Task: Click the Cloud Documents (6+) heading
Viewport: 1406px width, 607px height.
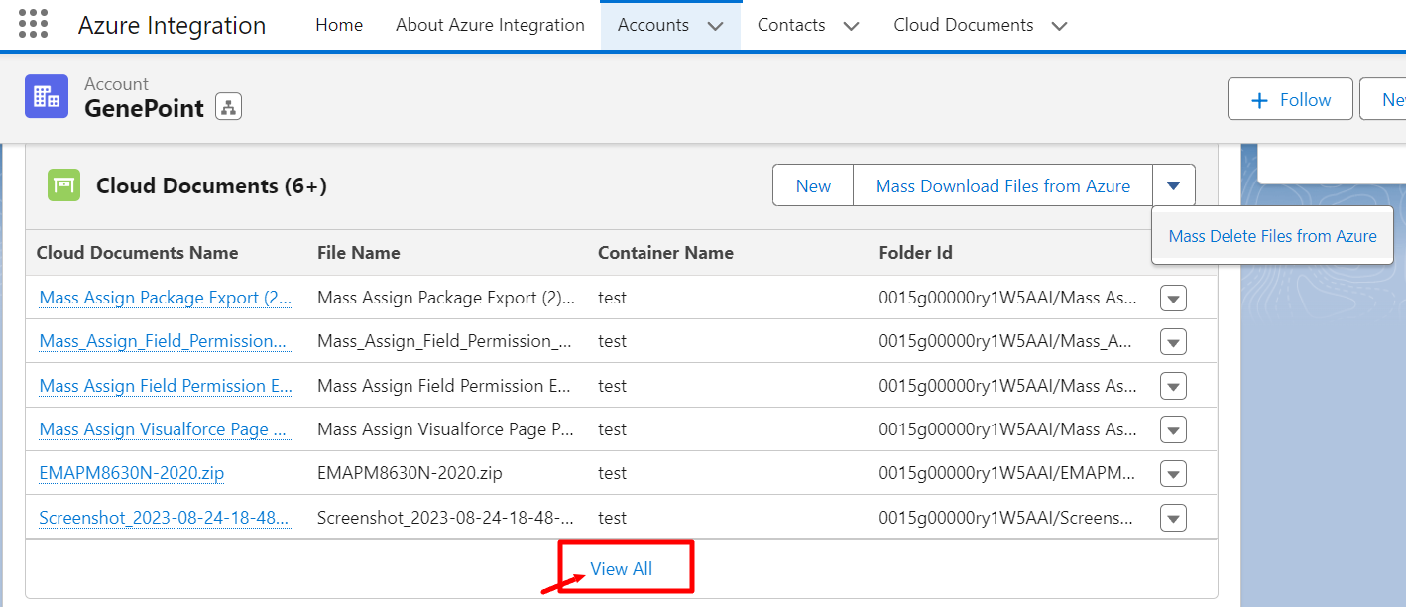Action: coord(211,185)
